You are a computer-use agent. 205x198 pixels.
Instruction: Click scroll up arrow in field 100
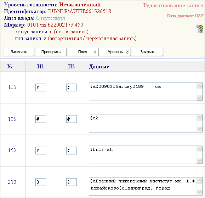pyautogui.click(x=199, y=86)
